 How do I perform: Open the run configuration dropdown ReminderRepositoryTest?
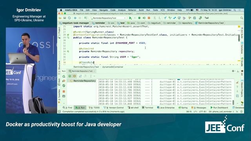pos(108,18)
